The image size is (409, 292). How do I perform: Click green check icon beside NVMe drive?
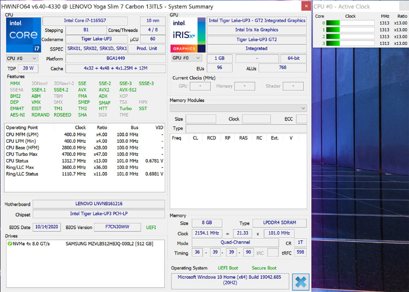(x=10, y=243)
